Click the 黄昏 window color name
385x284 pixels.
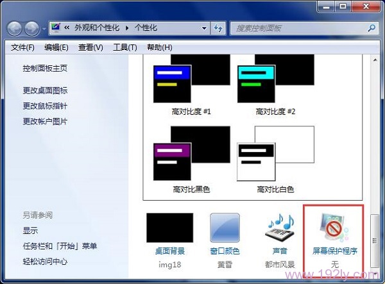(x=225, y=265)
